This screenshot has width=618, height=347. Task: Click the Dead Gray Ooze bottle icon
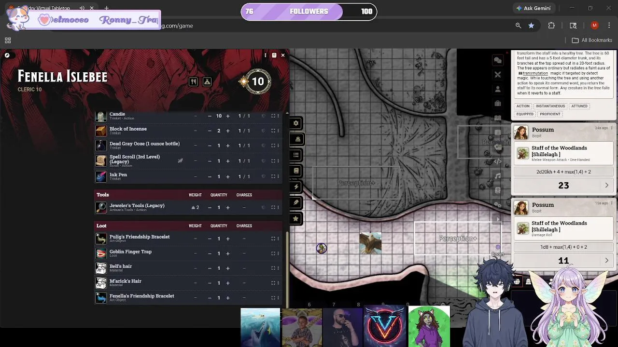(101, 145)
